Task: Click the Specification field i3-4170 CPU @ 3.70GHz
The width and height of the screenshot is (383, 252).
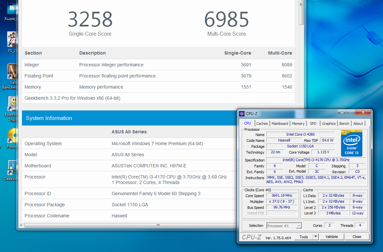Action: tap(316, 160)
